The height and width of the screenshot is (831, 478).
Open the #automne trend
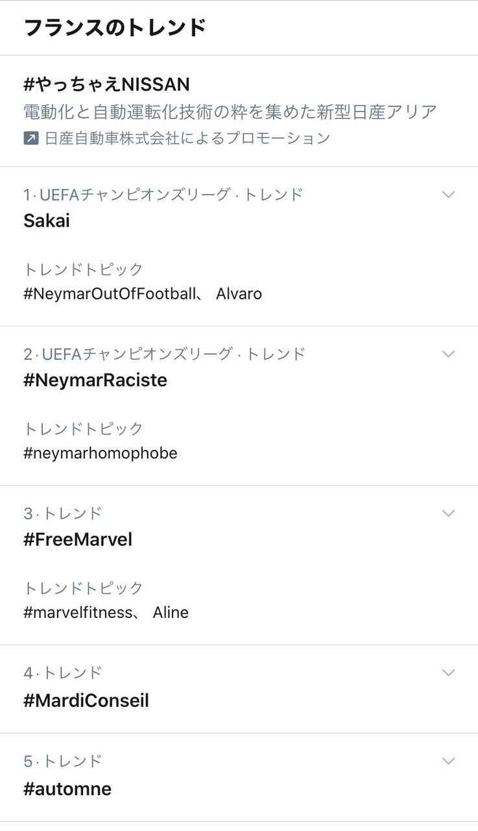pyautogui.click(x=67, y=789)
